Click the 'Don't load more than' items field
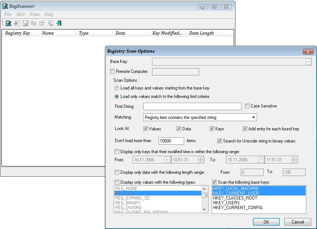317x229 pixels. (x=171, y=141)
